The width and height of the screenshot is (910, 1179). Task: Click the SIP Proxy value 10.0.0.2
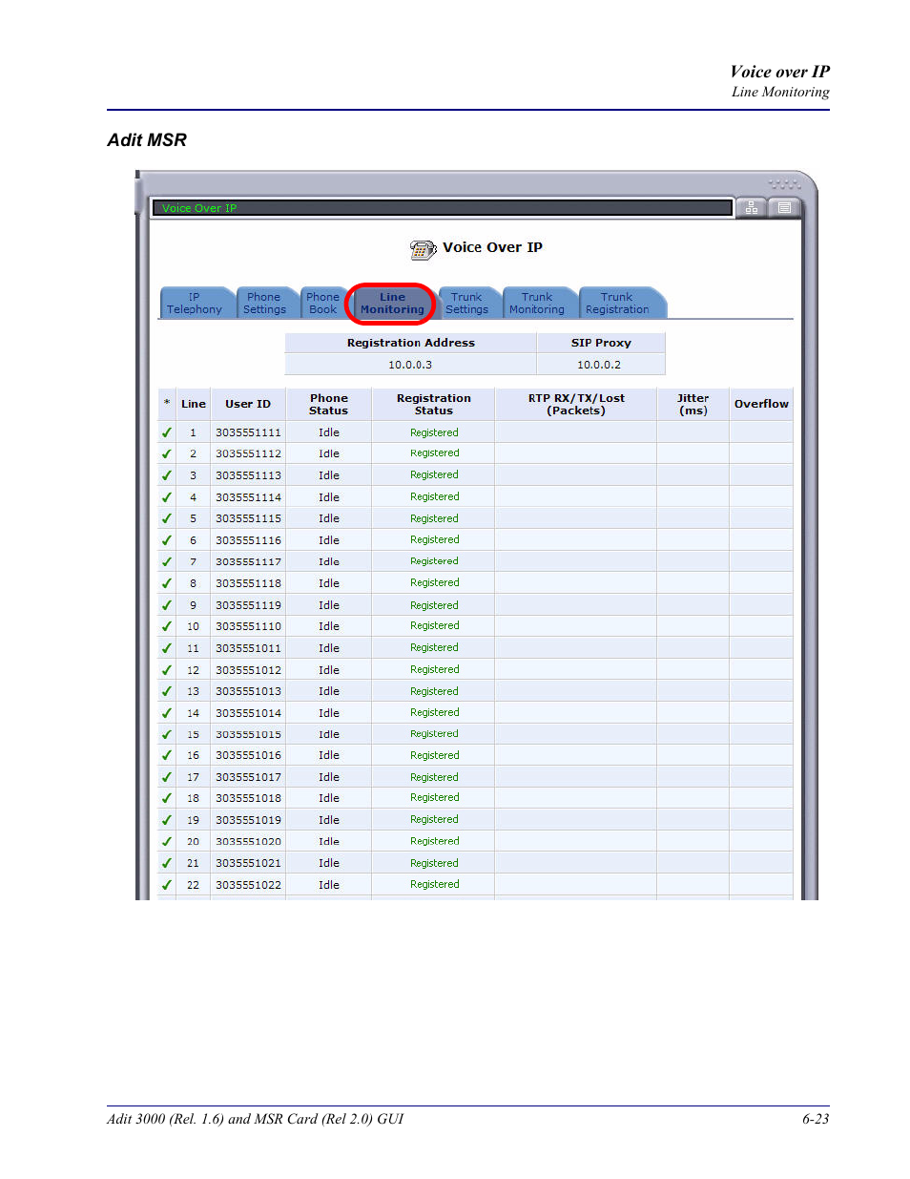pos(600,365)
